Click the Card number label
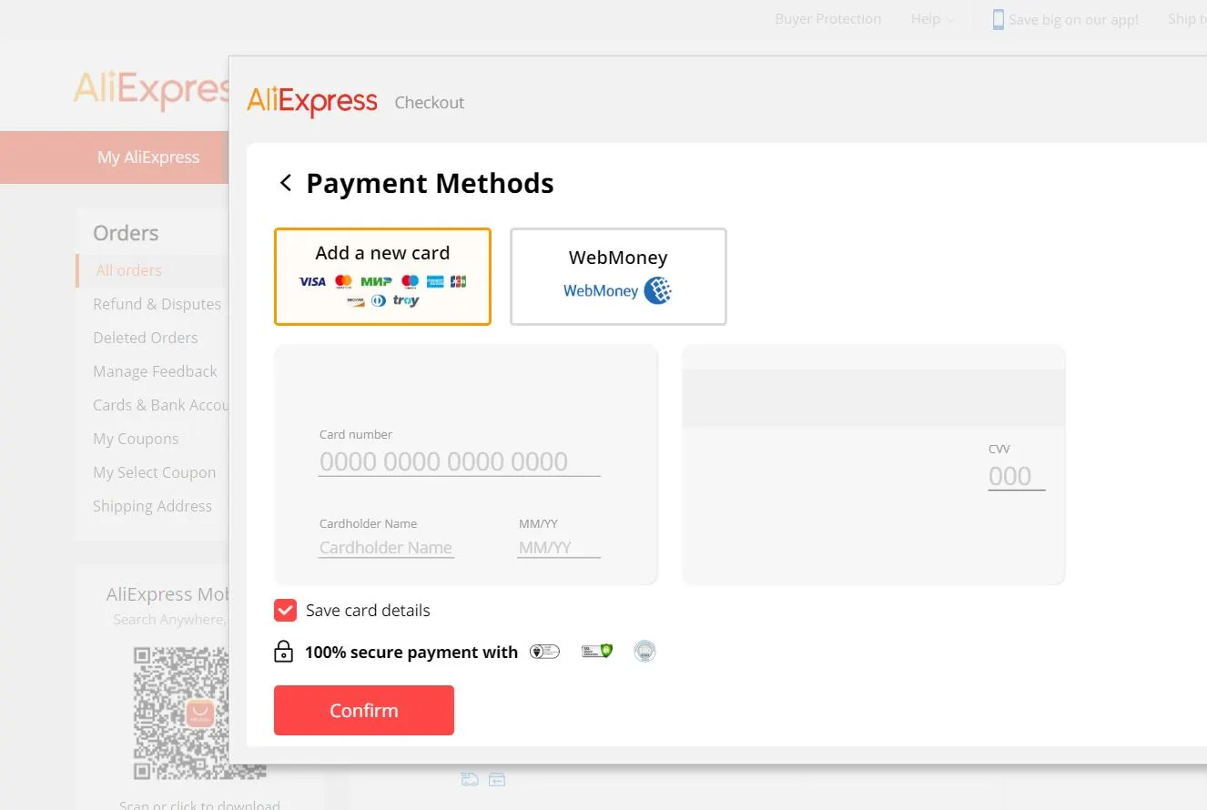The width and height of the screenshot is (1207, 810). [x=356, y=435]
